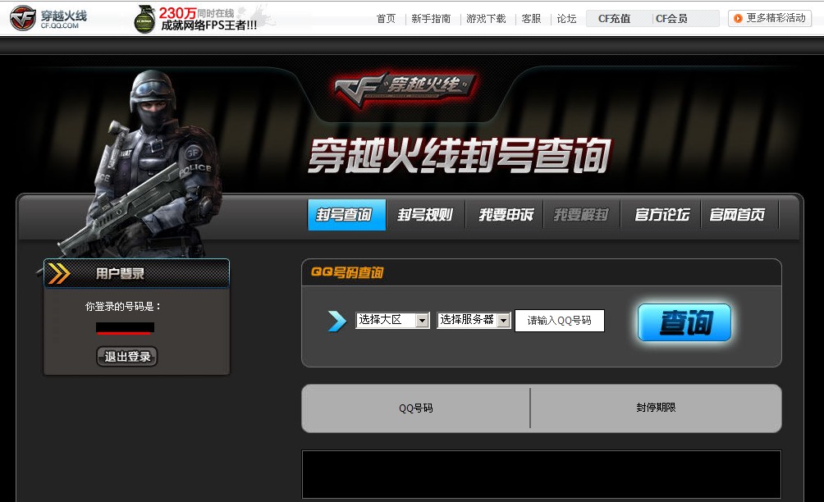Click the blue arrow icon before 选择大区
Viewport: 824px width, 502px height.
pos(336,321)
